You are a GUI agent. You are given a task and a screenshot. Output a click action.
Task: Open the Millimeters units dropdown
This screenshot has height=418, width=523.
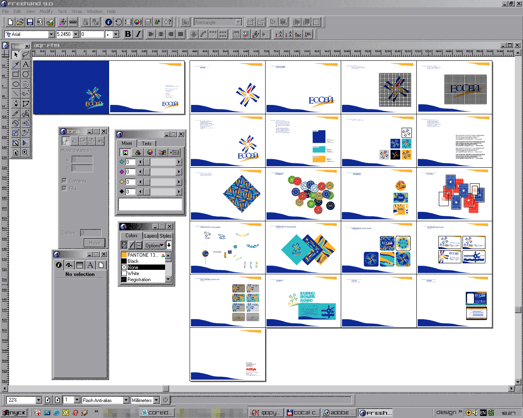click(156, 400)
